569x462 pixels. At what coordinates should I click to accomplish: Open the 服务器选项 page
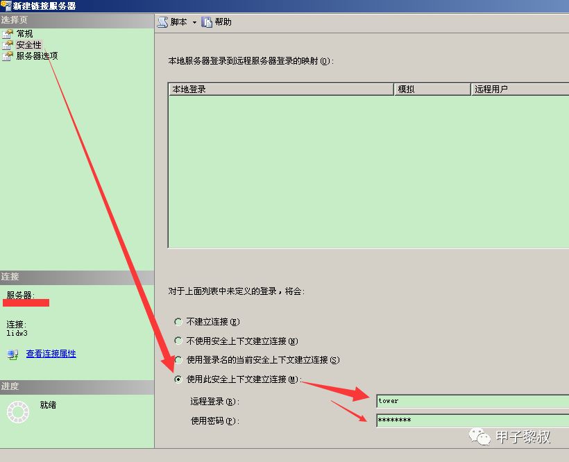click(x=37, y=56)
